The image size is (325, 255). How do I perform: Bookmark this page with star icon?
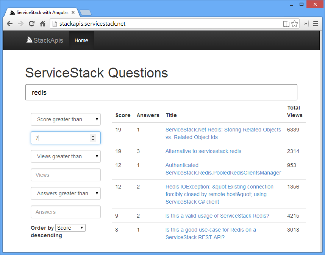pos(294,24)
